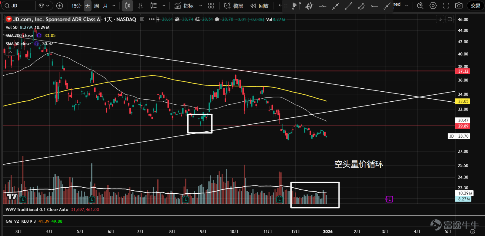Select the SMA 50 close indicator legend
485x236 pixels.
coord(18,44)
